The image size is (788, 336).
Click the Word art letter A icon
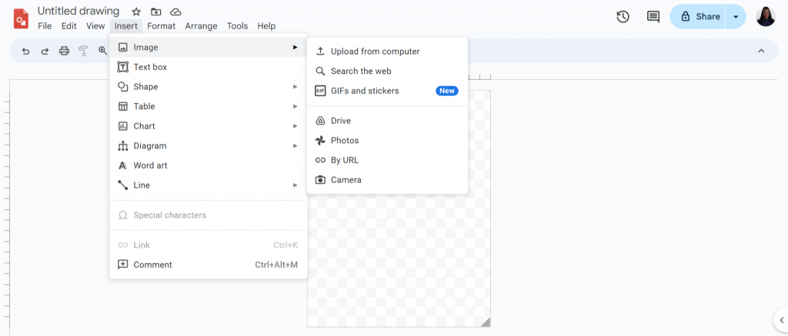pos(122,165)
